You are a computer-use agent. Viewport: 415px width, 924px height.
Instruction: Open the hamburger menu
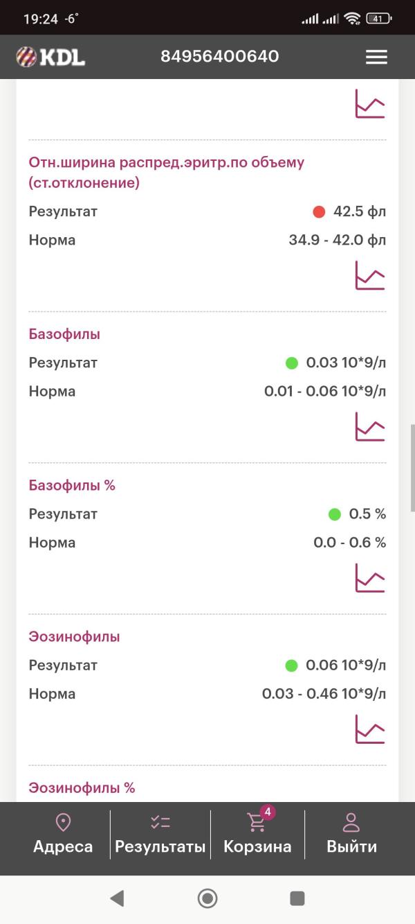coord(376,57)
